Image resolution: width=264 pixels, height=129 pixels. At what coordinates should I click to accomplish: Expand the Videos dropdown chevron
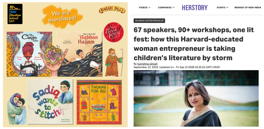click(149, 7)
